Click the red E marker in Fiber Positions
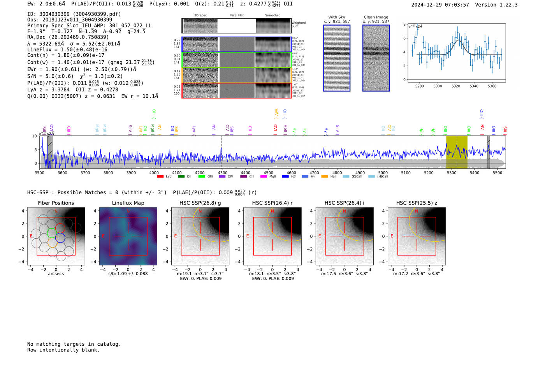 31,236
